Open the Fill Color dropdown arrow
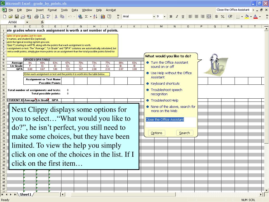 (251, 17)
